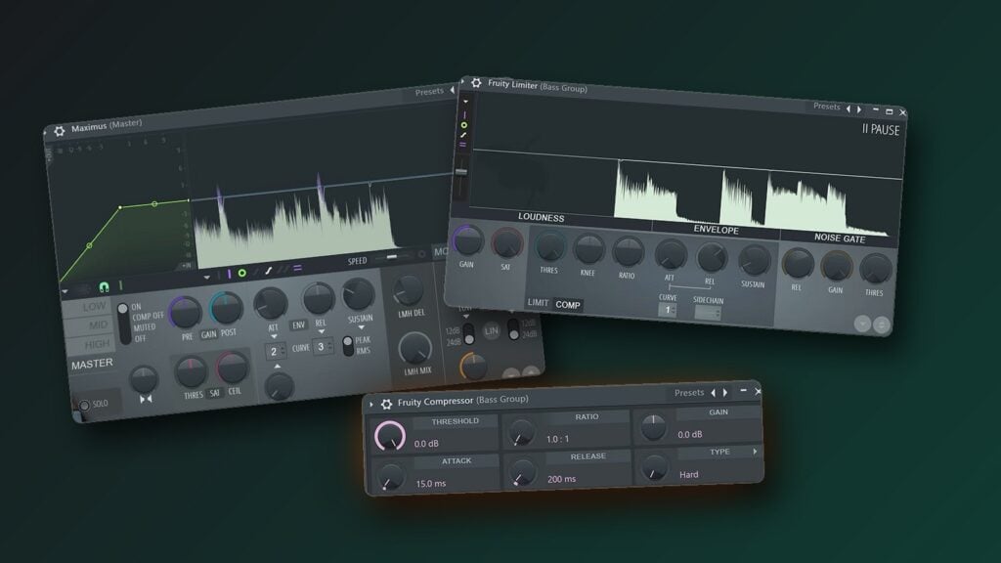This screenshot has height=563, width=1001.
Task: Click white diagonal line icon in Maximus toolbar
Action: click(269, 271)
